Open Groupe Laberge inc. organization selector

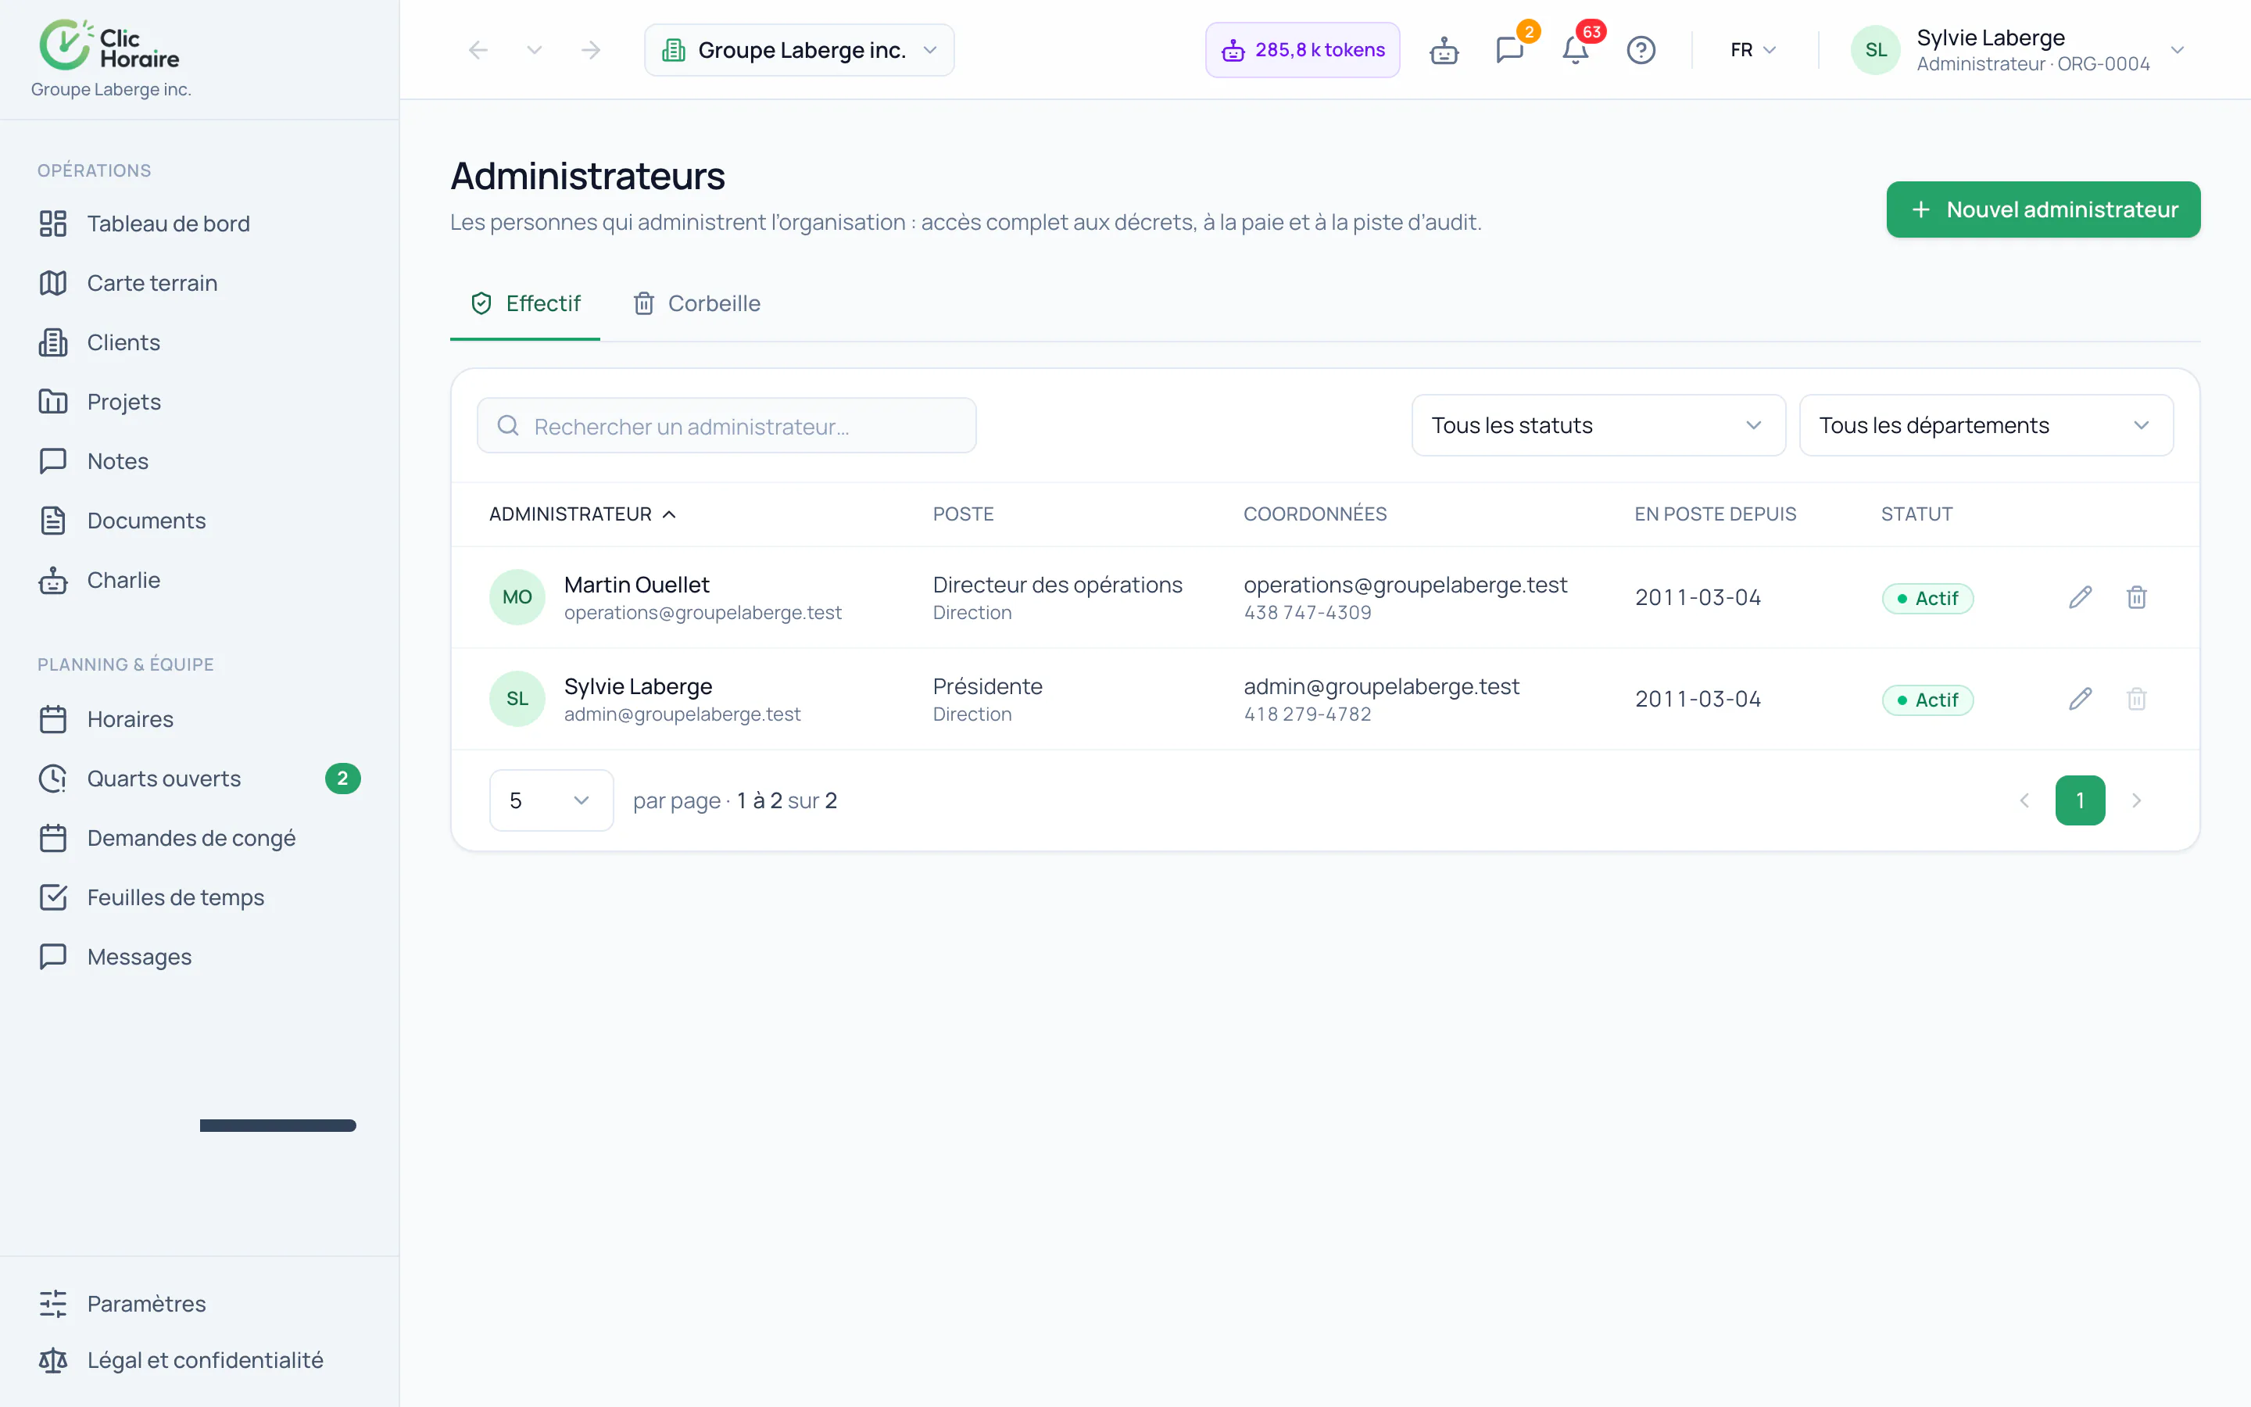click(799, 50)
